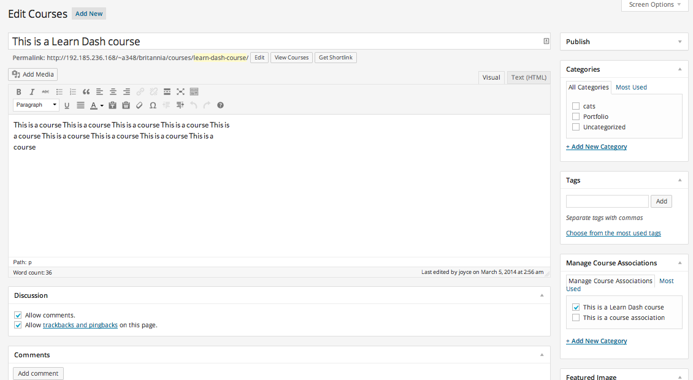Open 'Choose from the most used tags' link
The width and height of the screenshot is (693, 380).
point(613,233)
